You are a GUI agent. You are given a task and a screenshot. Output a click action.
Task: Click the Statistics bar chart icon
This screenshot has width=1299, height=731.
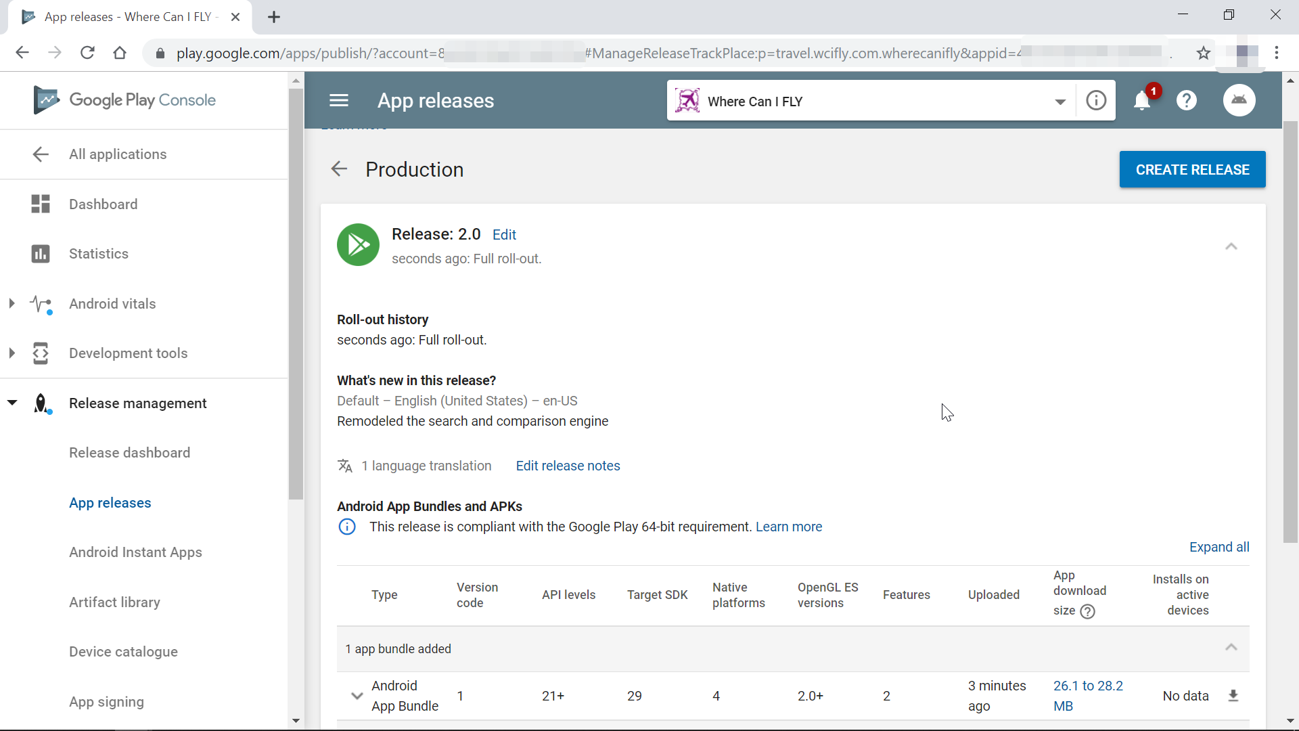41,254
